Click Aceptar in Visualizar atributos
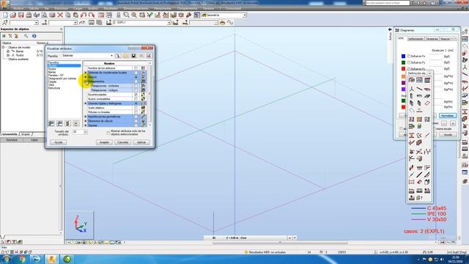This screenshot has height=264, width=469. click(104, 142)
